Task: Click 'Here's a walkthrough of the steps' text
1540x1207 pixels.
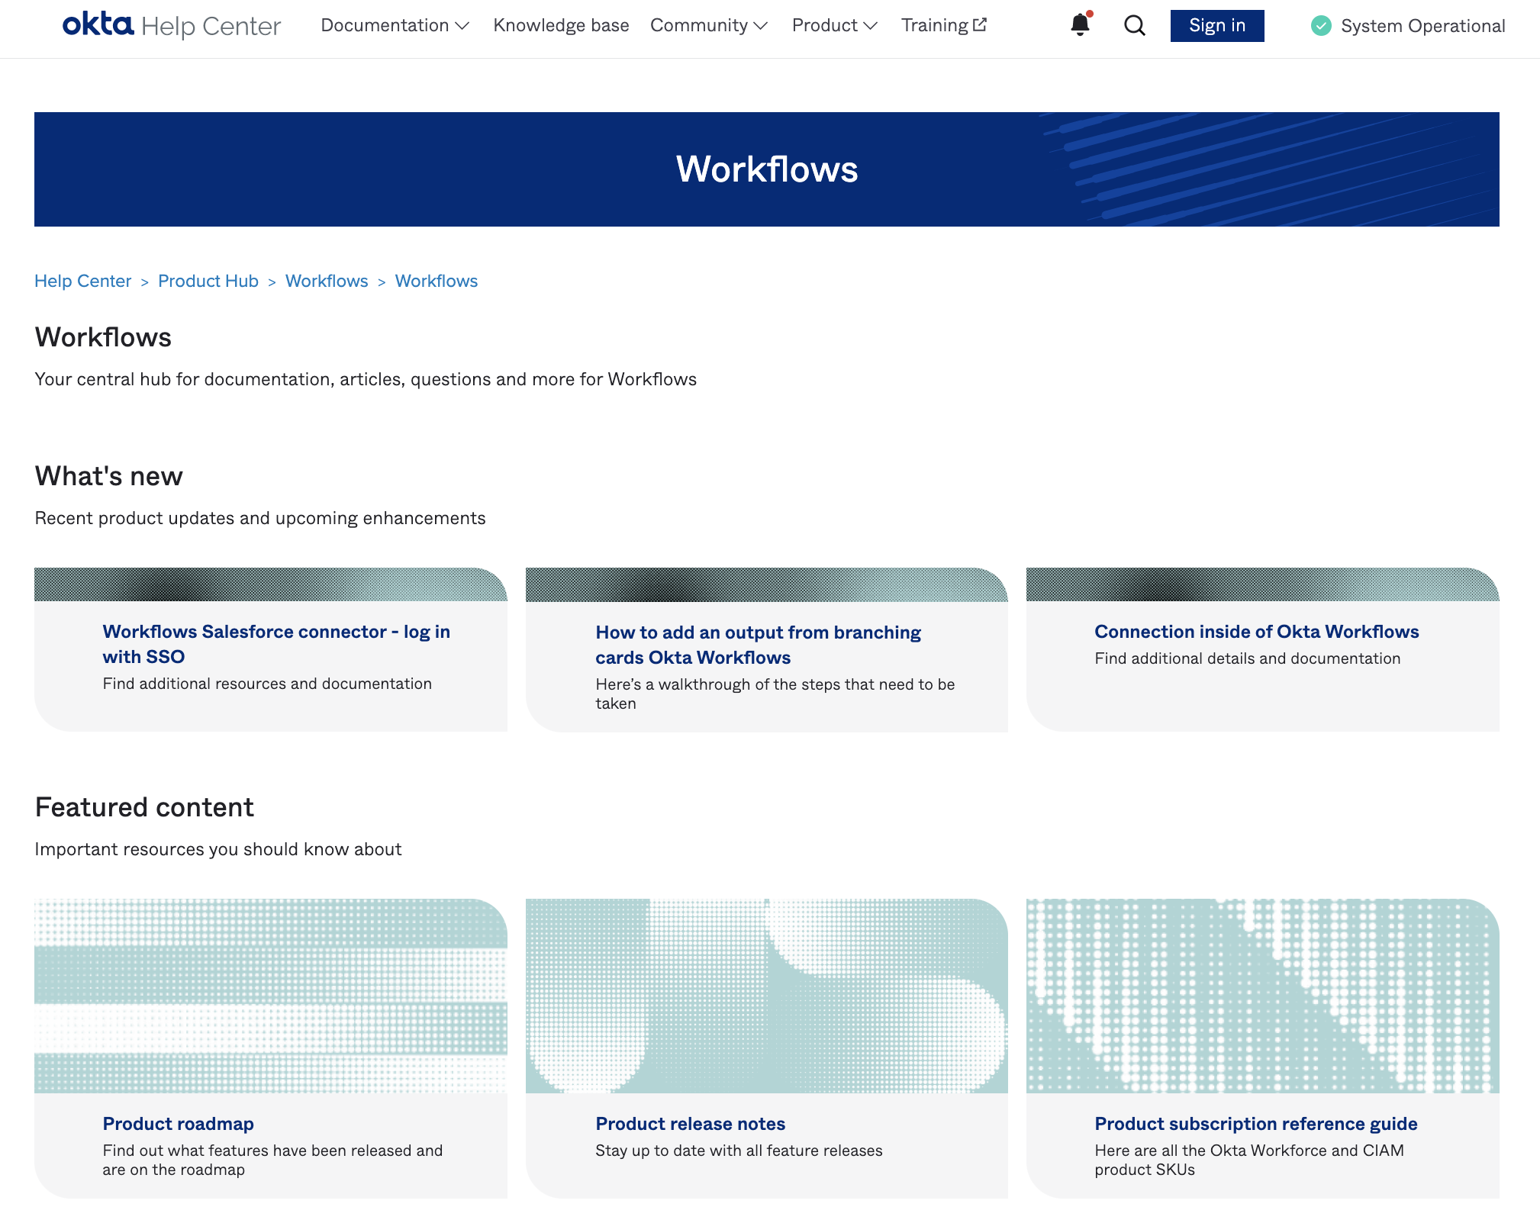Action: [775, 694]
